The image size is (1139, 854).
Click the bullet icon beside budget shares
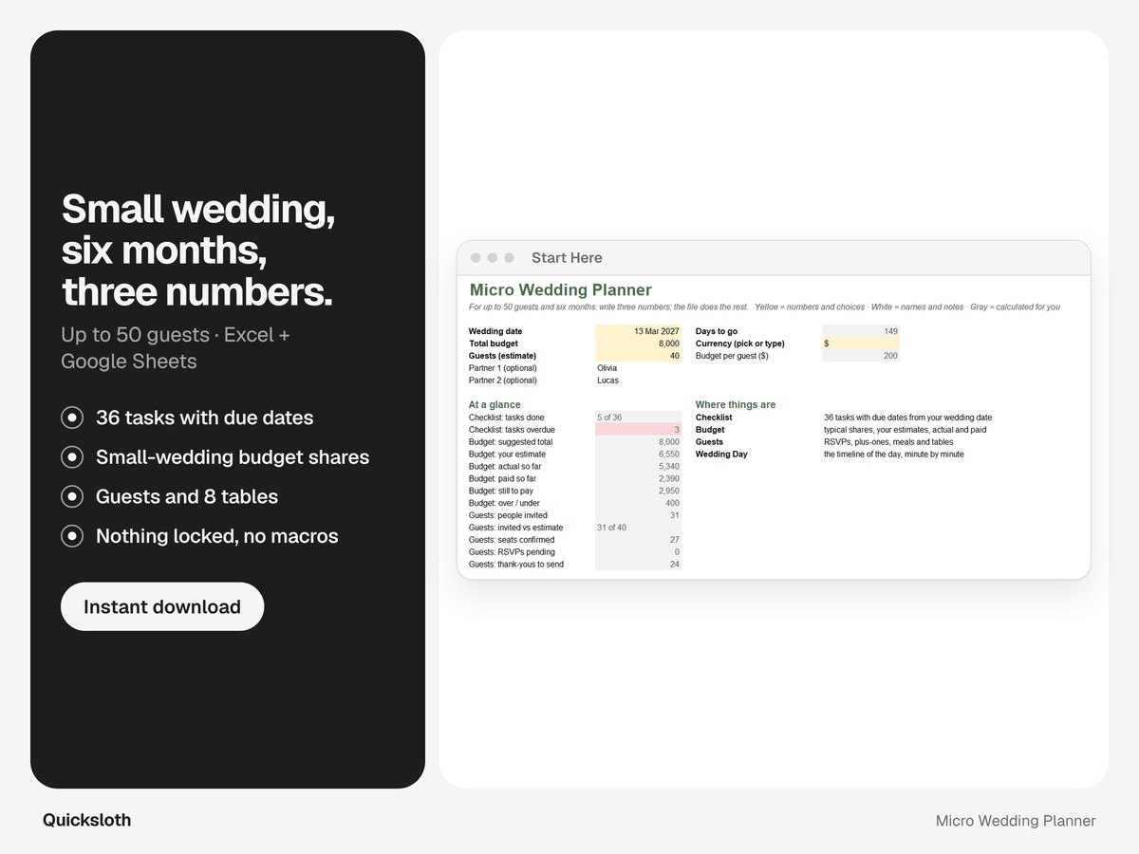click(x=72, y=457)
